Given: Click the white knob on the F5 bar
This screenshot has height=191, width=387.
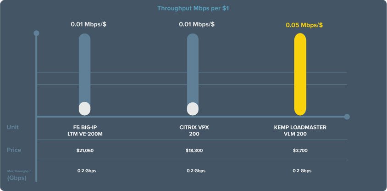Looking at the screenshot, I should (x=85, y=109).
